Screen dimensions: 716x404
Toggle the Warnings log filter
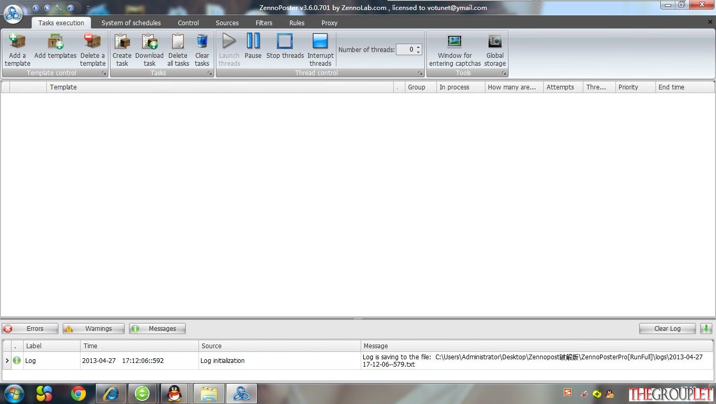[x=94, y=328]
